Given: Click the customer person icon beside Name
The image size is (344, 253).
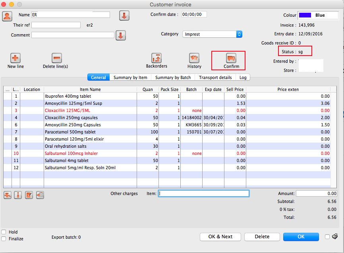Looking at the screenshot, I should click(x=7, y=16).
